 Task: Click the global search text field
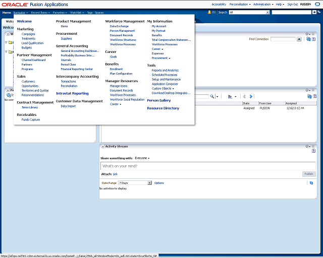point(292,12)
